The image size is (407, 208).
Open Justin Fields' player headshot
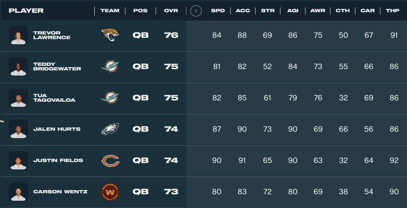18,161
